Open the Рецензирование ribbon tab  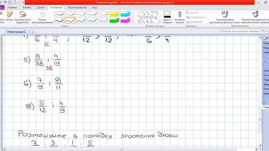click(77, 8)
